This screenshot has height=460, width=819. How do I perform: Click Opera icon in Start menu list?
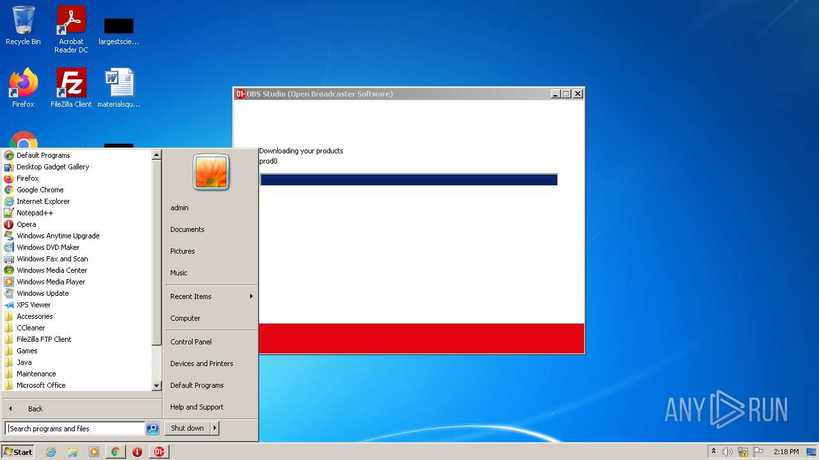click(x=9, y=224)
